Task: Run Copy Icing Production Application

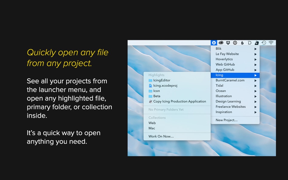Action: [x=177, y=102]
